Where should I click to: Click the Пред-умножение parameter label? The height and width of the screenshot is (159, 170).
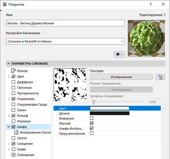72,134
